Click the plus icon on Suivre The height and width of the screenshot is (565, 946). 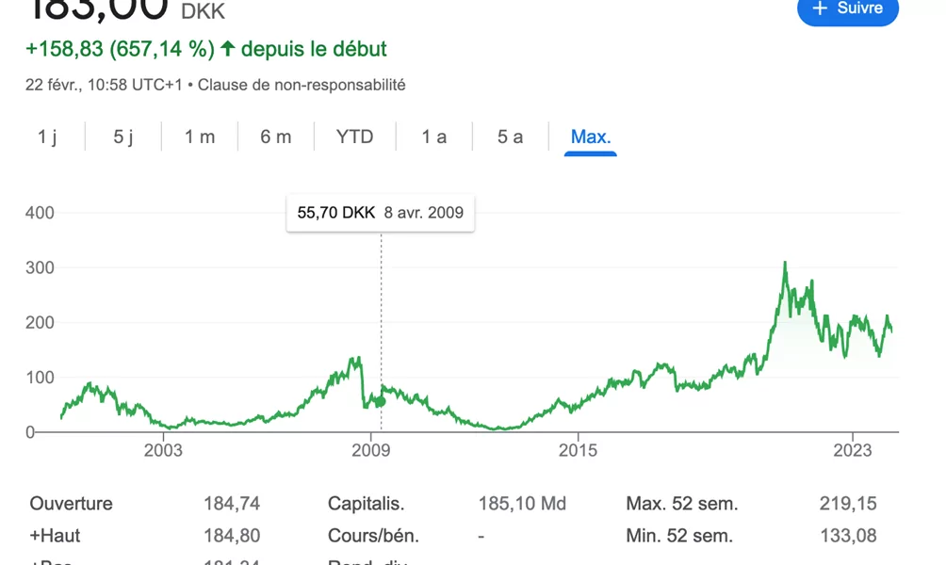click(x=820, y=8)
